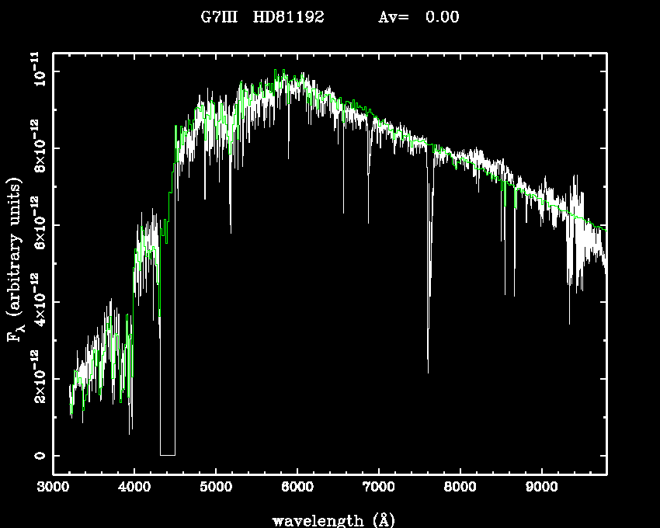Select the 5000 wavelength tick label
The width and height of the screenshot is (660, 528).
[216, 489]
